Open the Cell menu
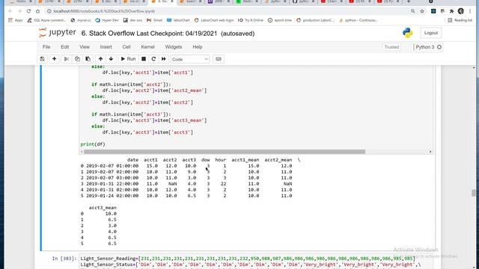The width and height of the screenshot is (479, 269). click(x=126, y=47)
